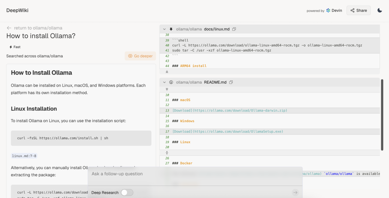Click the "Linux Installation" heading
389x198 pixels.
click(x=34, y=109)
